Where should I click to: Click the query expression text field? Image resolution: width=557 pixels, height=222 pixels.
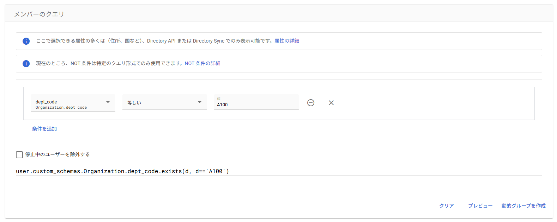pos(279,171)
